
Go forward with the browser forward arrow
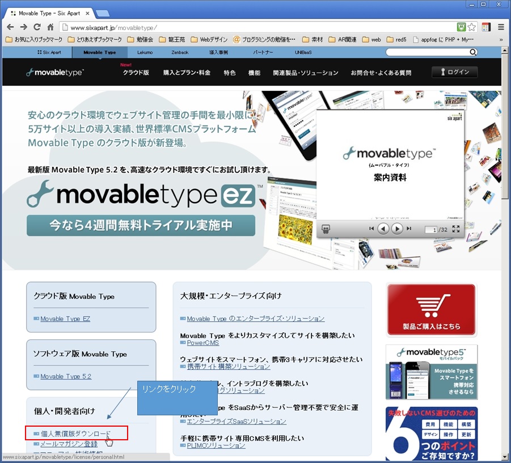(23, 27)
